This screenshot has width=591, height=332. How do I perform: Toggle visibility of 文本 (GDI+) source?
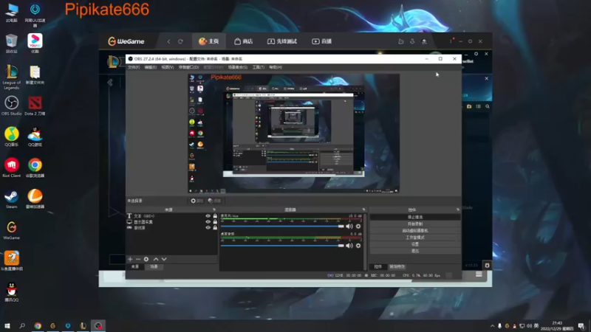[x=208, y=216]
